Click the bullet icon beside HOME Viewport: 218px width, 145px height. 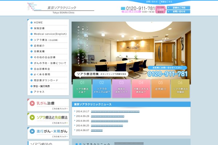pyautogui.click(x=32, y=22)
